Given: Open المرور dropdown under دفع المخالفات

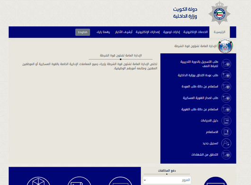Looking at the screenshot, I should click(x=167, y=180).
